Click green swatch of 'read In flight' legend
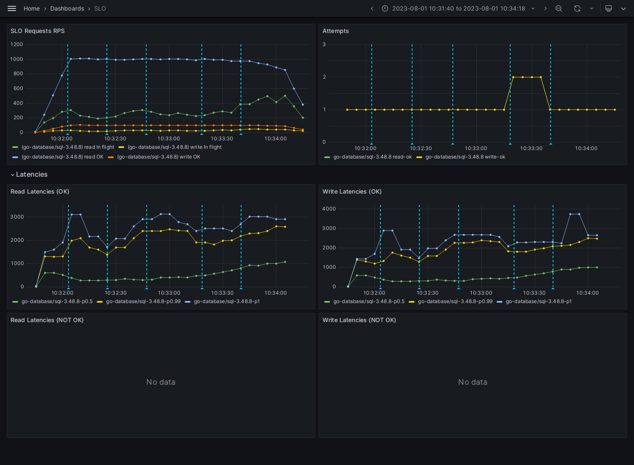634x465 pixels. coord(15,147)
